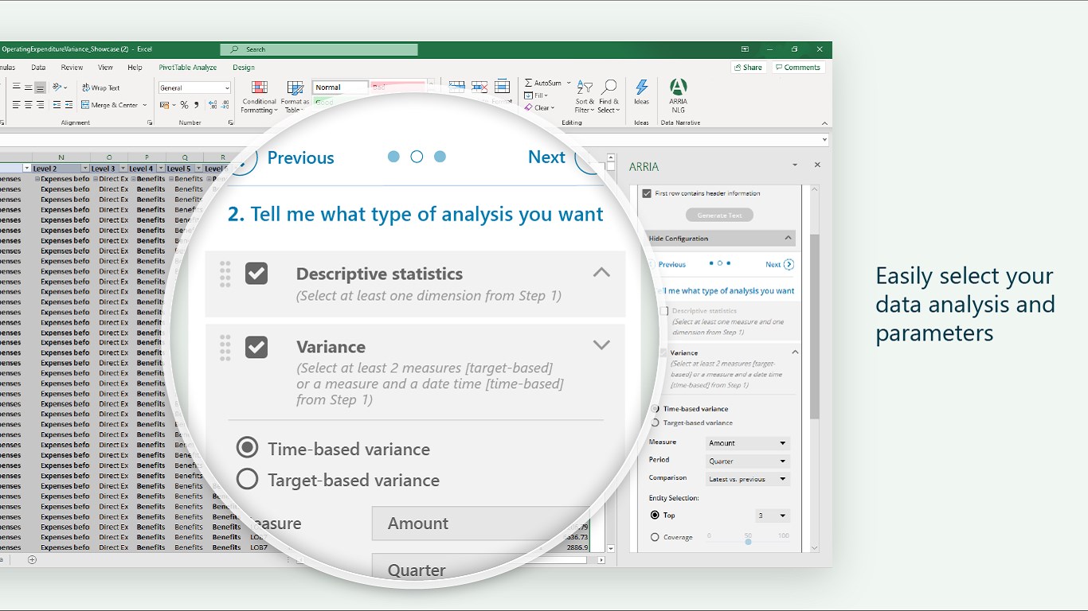
Task: Select Coverage entity selection radio
Action: (655, 537)
